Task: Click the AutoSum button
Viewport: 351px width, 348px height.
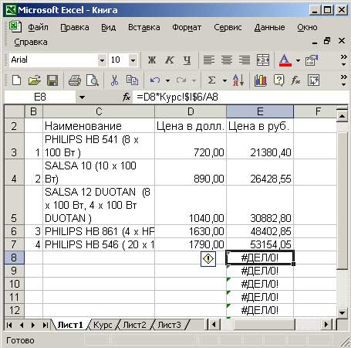Action: (x=212, y=80)
